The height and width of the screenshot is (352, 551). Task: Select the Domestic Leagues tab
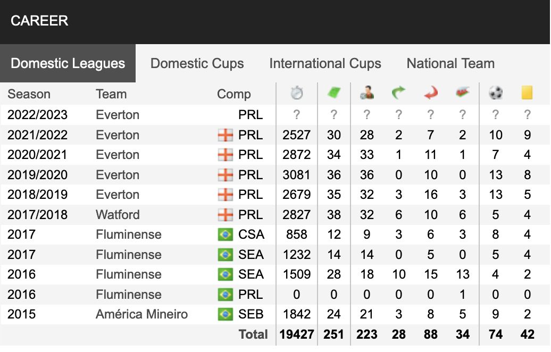pyautogui.click(x=68, y=64)
